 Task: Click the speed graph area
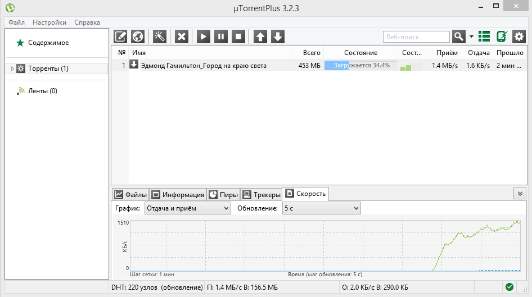325,245
